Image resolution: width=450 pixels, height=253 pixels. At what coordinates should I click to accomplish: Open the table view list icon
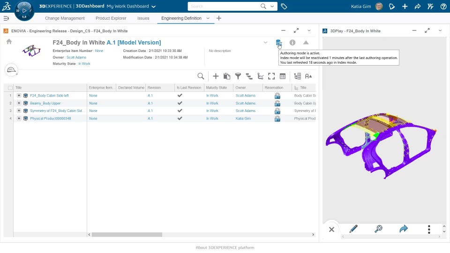(x=283, y=76)
